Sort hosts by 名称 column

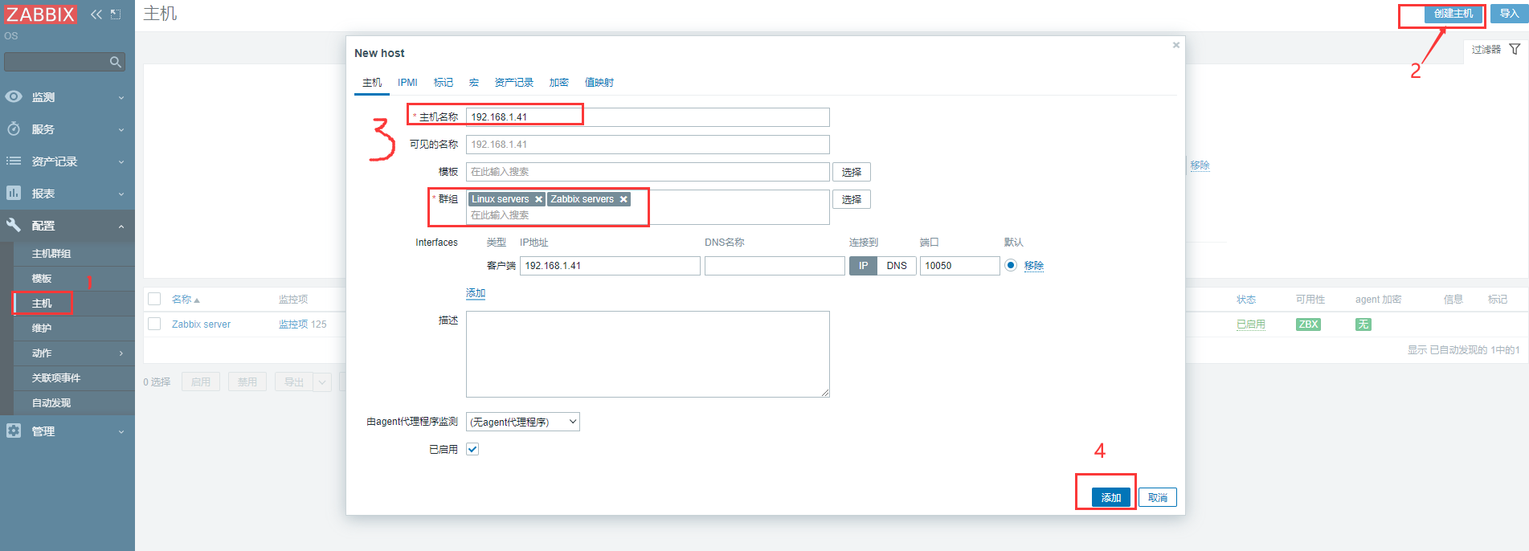pyautogui.click(x=185, y=300)
